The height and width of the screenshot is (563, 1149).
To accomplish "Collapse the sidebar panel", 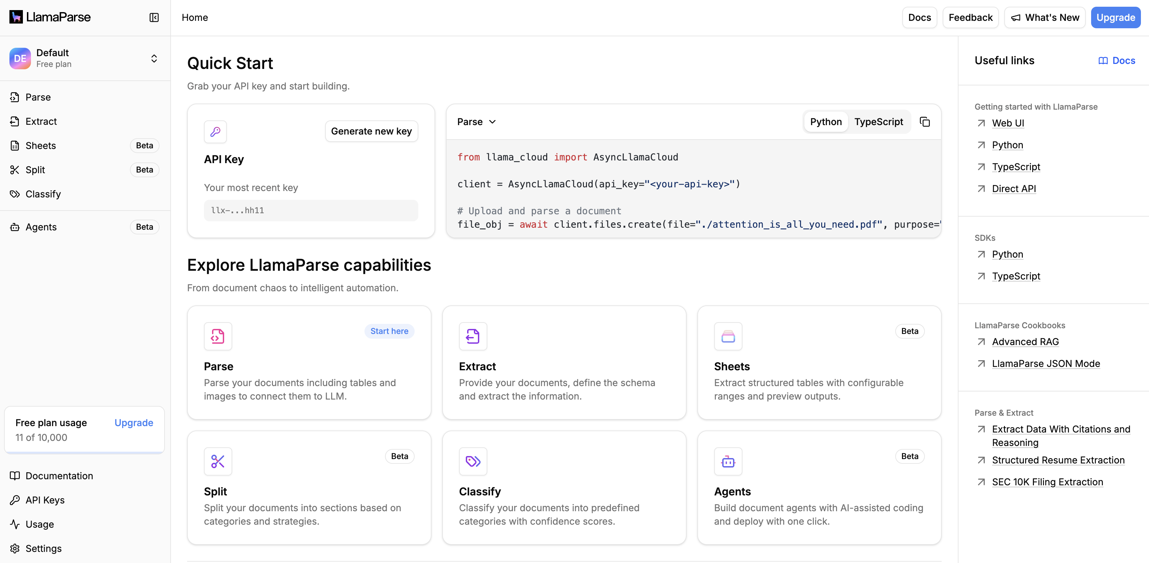I will pos(153,17).
